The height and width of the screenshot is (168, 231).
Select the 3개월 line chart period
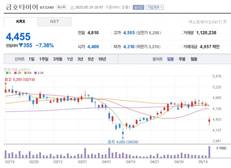pos(58,59)
